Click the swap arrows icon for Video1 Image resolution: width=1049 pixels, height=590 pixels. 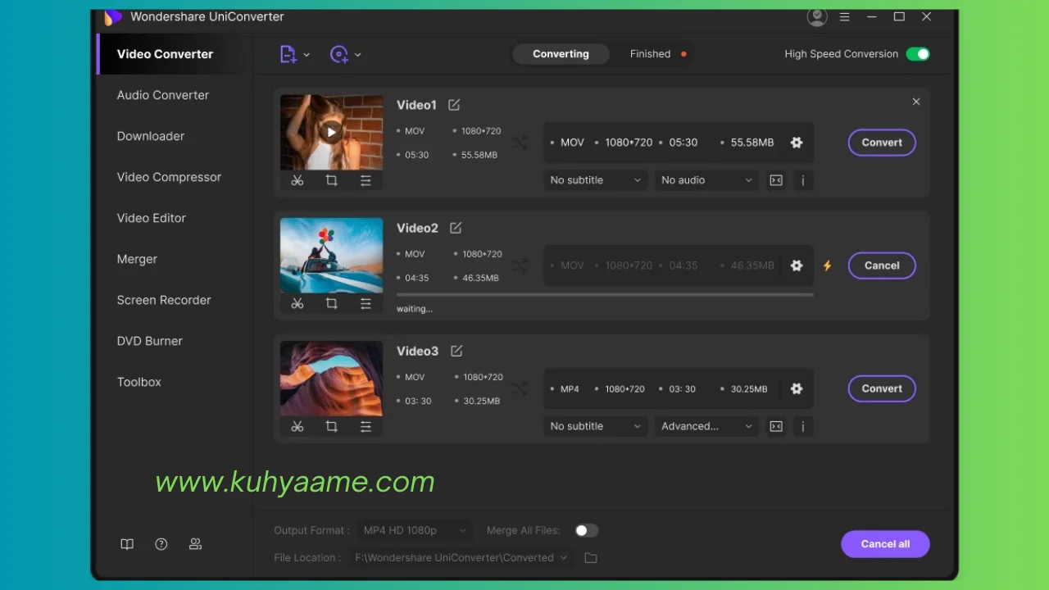tap(520, 143)
